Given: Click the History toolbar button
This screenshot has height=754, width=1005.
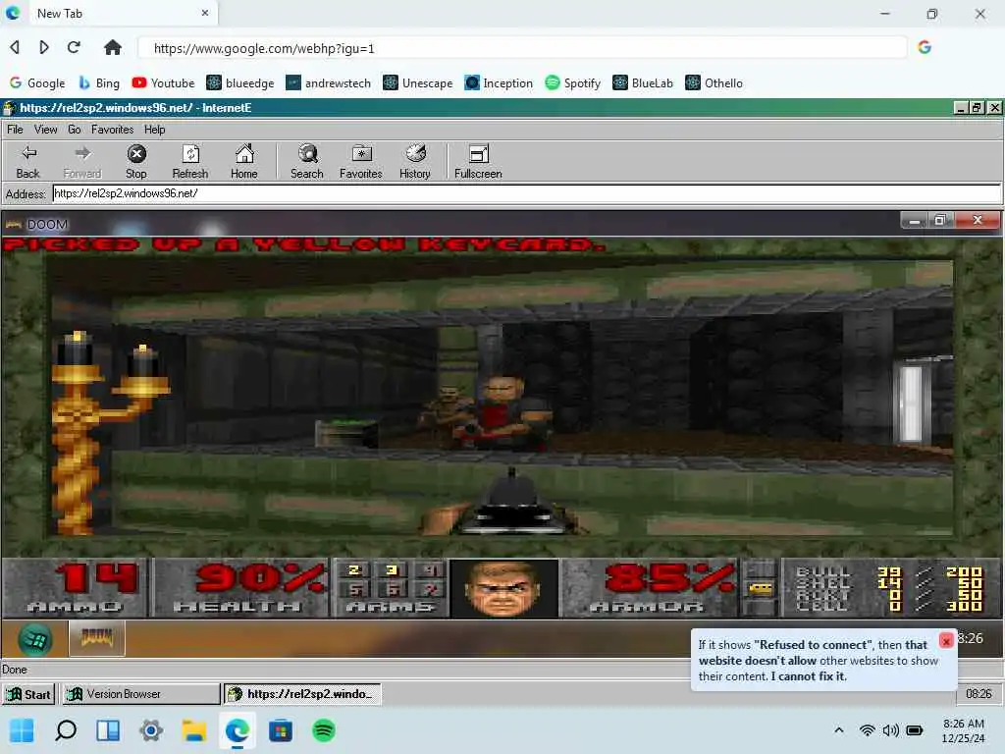Looking at the screenshot, I should (x=415, y=162).
